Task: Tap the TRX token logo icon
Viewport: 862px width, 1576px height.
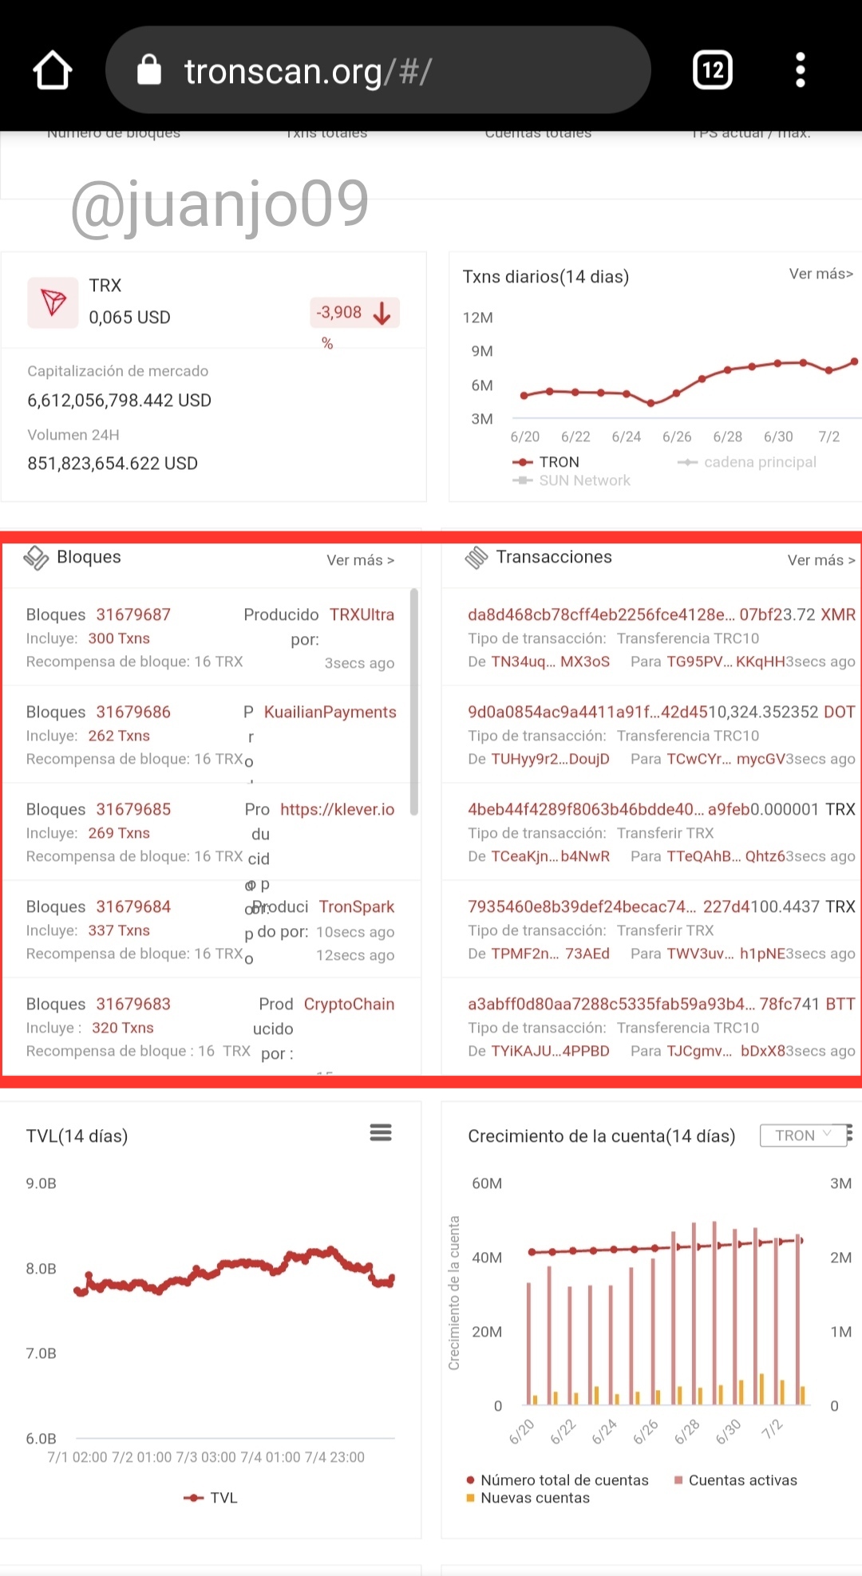Action: (x=53, y=302)
